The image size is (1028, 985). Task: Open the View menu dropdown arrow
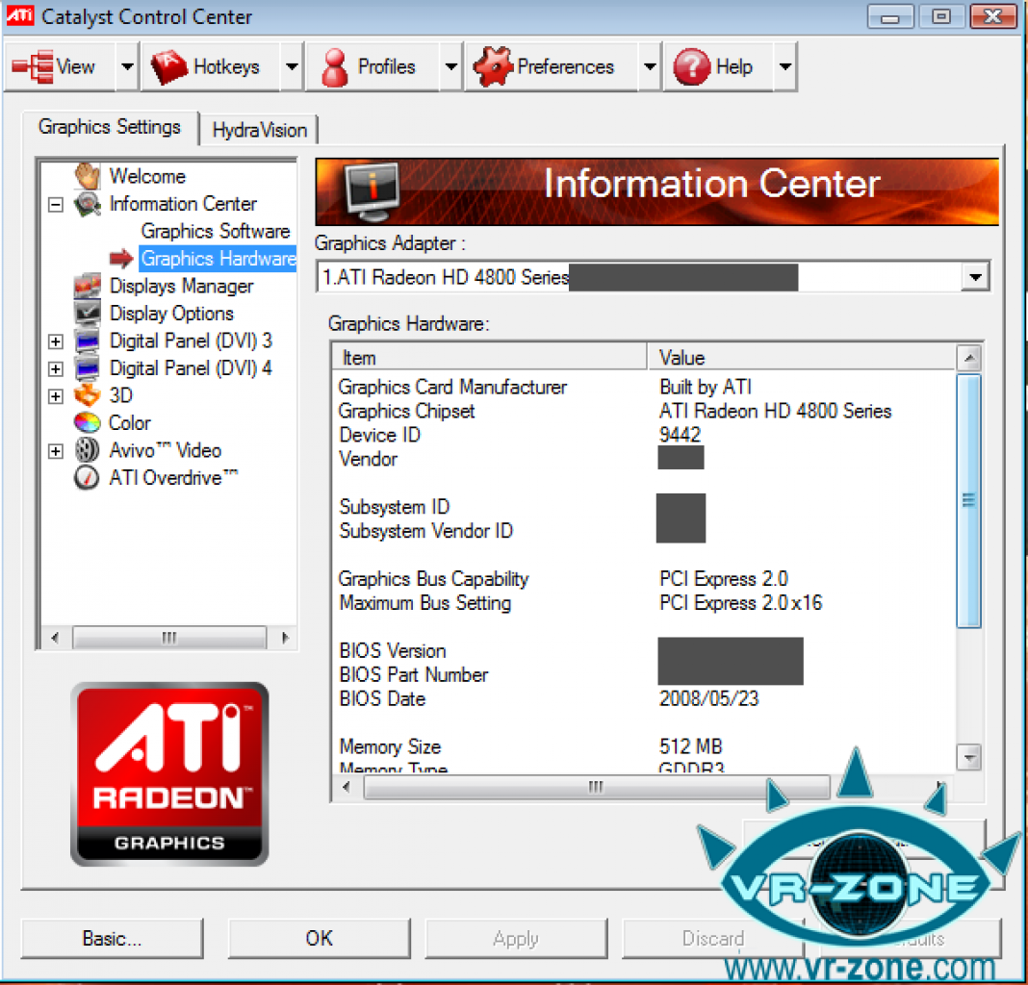tap(127, 66)
